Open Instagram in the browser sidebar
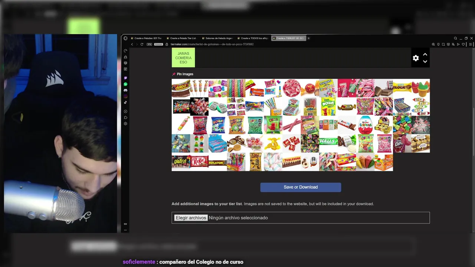Image resolution: width=475 pixels, height=267 pixels. coord(125,96)
